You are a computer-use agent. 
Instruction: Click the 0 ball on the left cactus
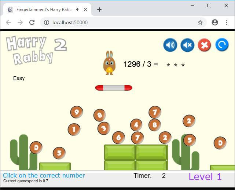[x=36, y=147]
